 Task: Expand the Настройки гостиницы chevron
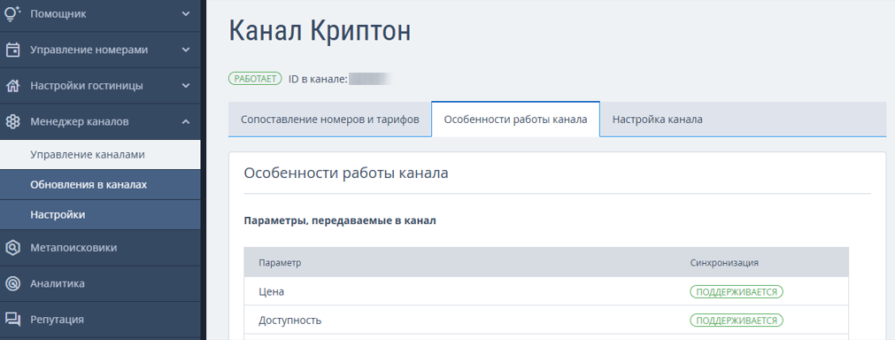point(186,86)
